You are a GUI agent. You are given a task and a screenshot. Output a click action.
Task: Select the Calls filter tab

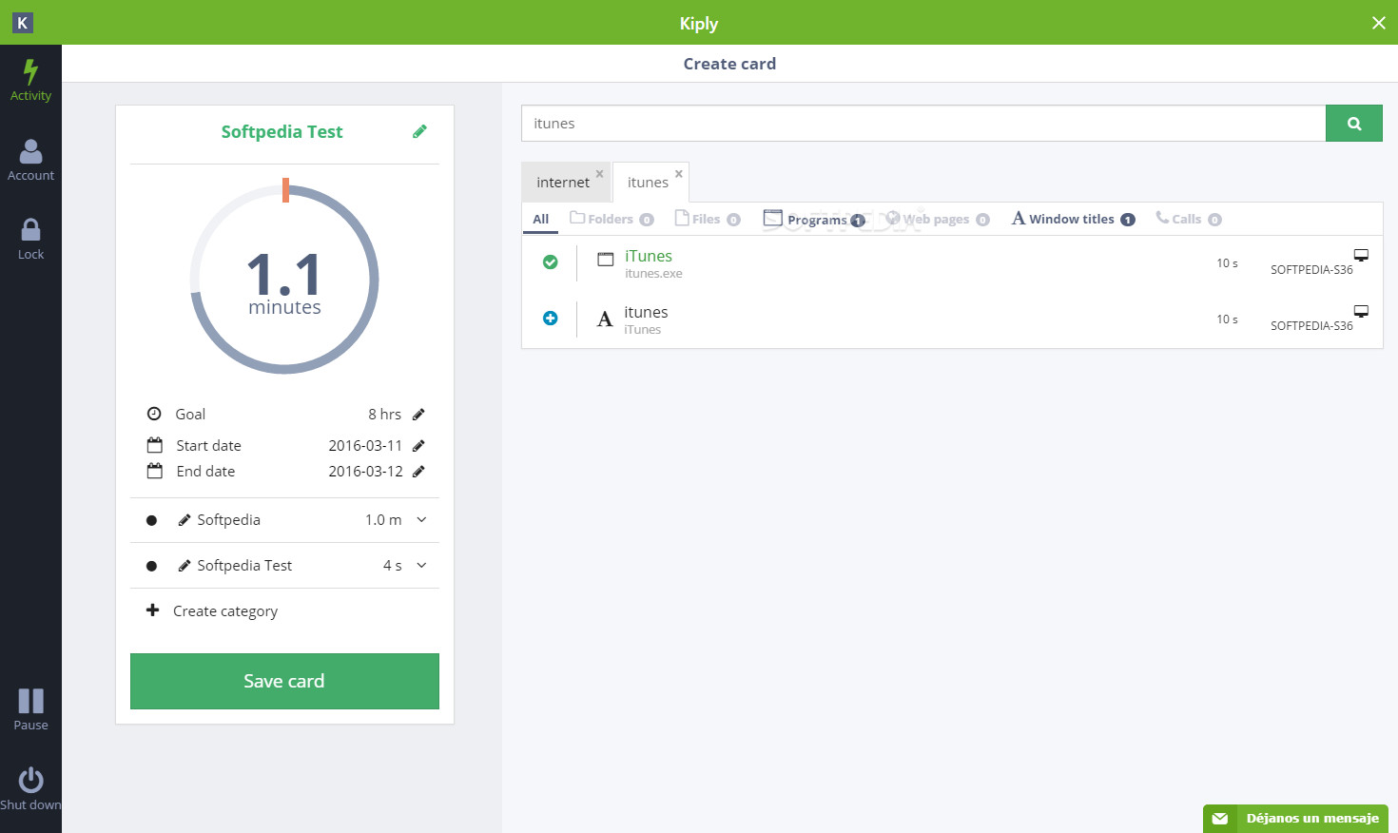[1188, 220]
